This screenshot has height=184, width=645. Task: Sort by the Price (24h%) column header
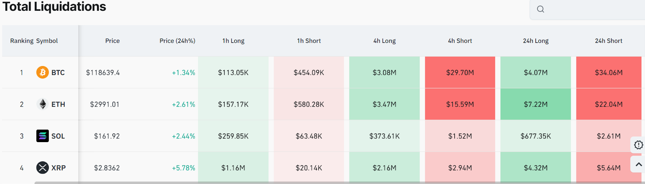point(177,41)
